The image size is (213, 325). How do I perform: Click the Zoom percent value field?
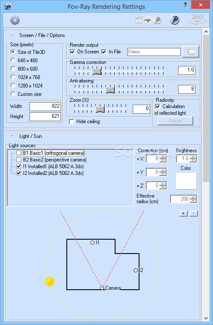click(141, 109)
